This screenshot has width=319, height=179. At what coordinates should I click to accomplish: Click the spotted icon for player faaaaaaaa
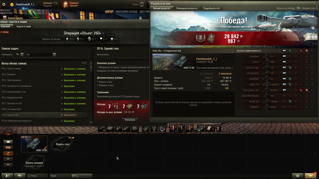[x=284, y=56]
